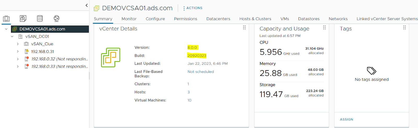Select host 192.168.0.33 (Not responding)
Viewport: 418px width, 128px height.
60,66
